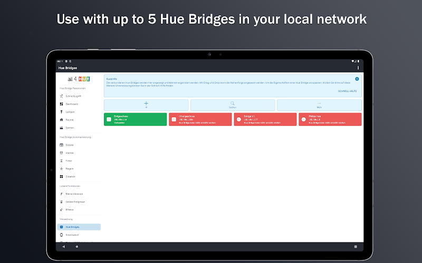The width and height of the screenshot is (422, 263).
Task: Click the all 4 HUE logo
Action: pos(79,79)
